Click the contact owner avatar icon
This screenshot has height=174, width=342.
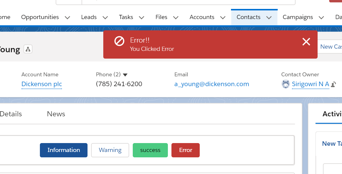[285, 84]
